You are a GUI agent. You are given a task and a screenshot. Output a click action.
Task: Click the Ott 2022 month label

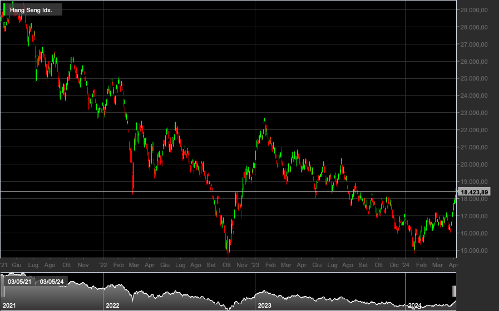[x=226, y=265]
